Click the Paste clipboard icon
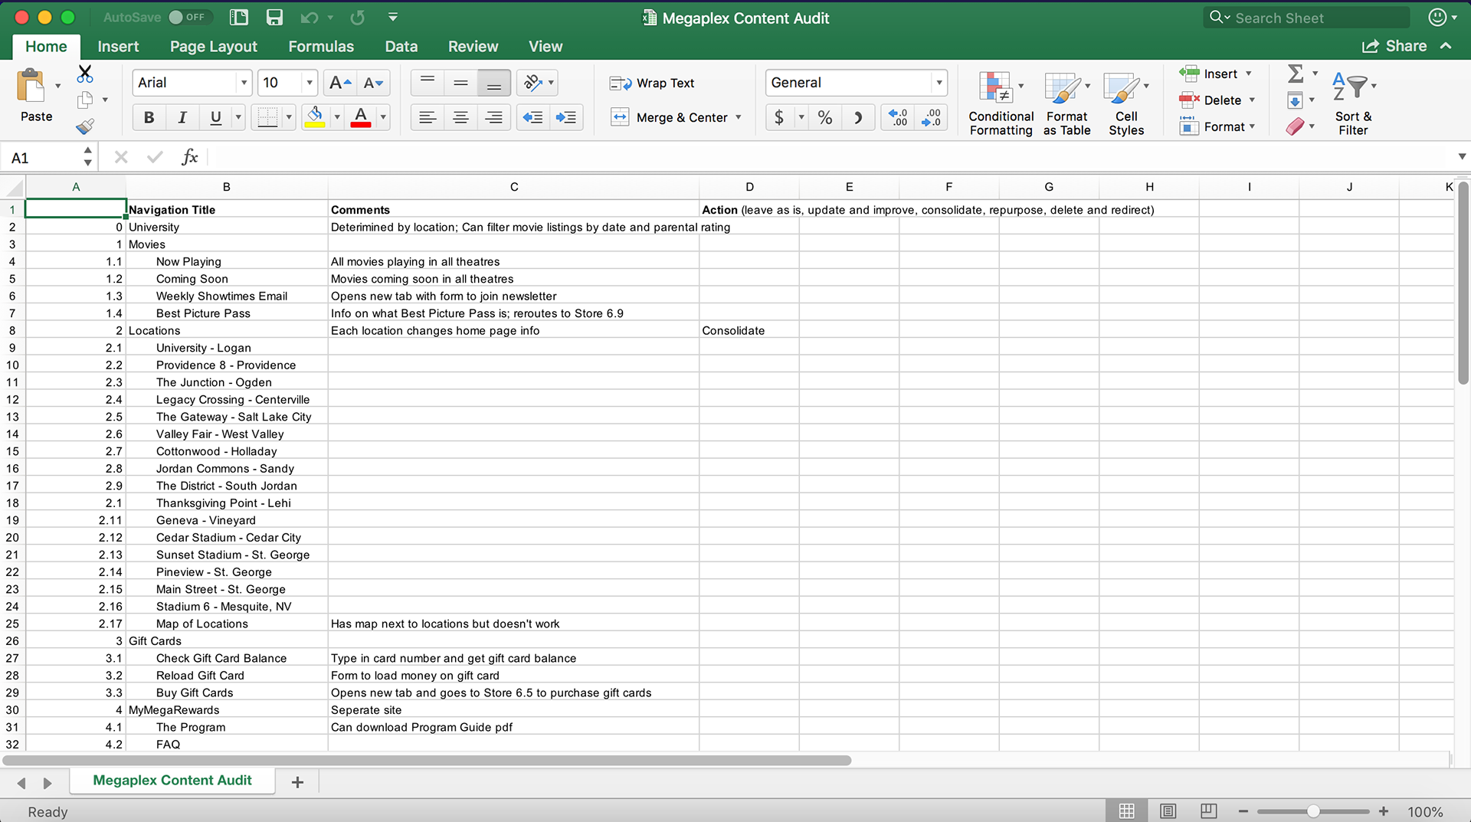 [31, 85]
